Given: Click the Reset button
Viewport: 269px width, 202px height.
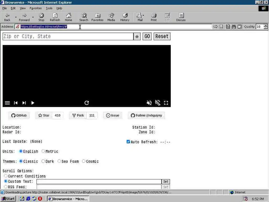Looking at the screenshot, I should (162, 36).
